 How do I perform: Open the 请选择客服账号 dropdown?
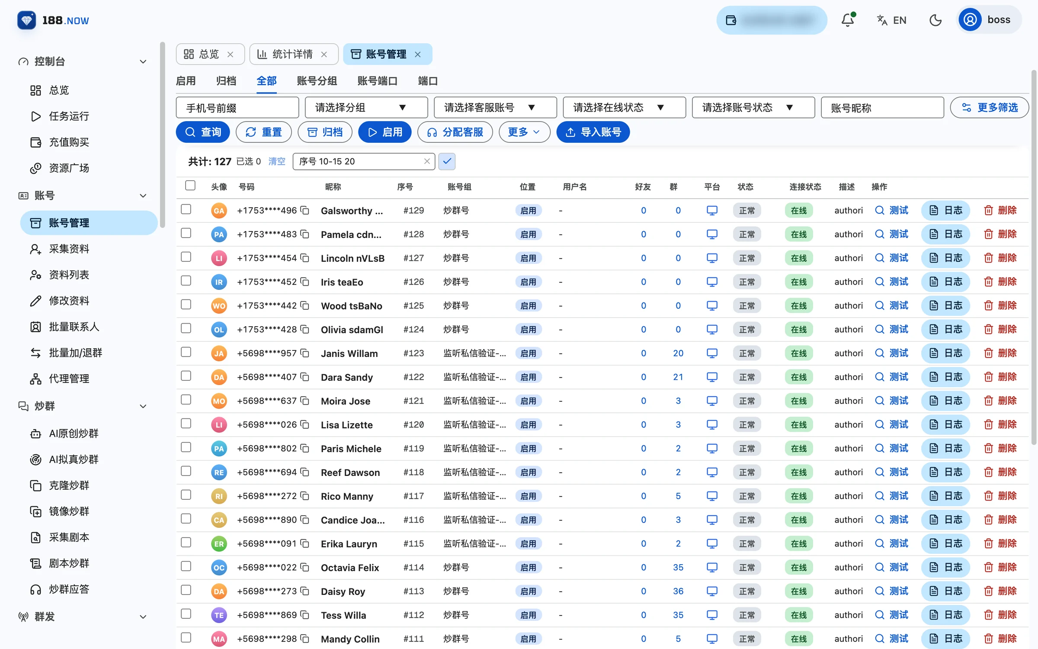[495, 107]
